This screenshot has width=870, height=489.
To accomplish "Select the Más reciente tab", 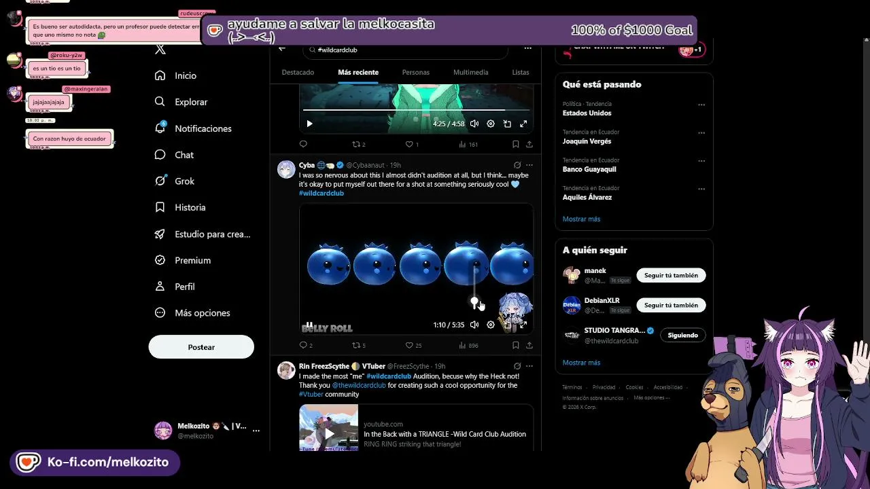I will [358, 72].
